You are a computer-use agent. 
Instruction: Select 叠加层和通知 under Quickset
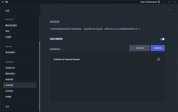coord(11,25)
